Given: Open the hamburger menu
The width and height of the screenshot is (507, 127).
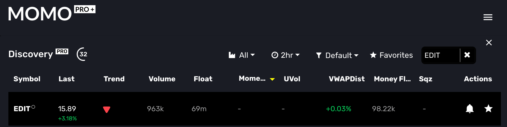Looking at the screenshot, I should [x=488, y=17].
